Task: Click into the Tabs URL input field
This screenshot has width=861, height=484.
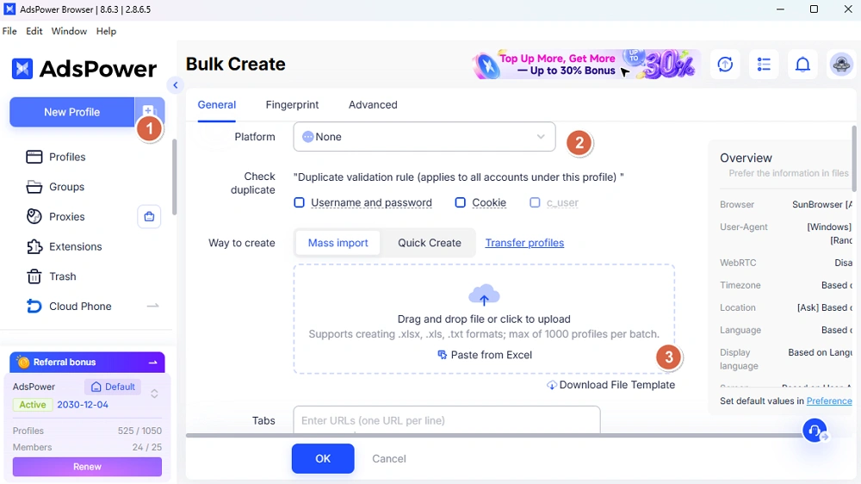Action: pos(446,420)
